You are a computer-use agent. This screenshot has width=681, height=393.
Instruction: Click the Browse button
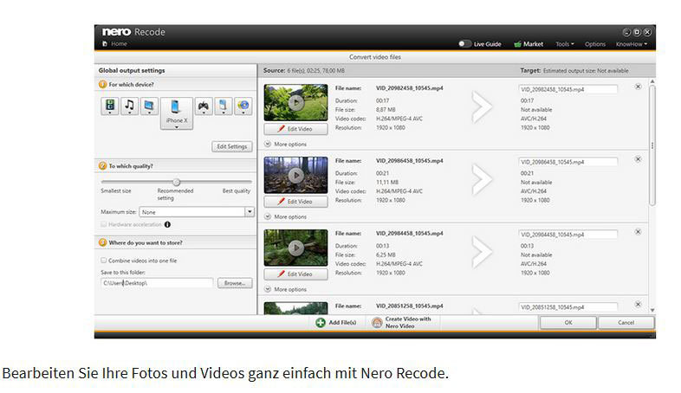pyautogui.click(x=235, y=283)
